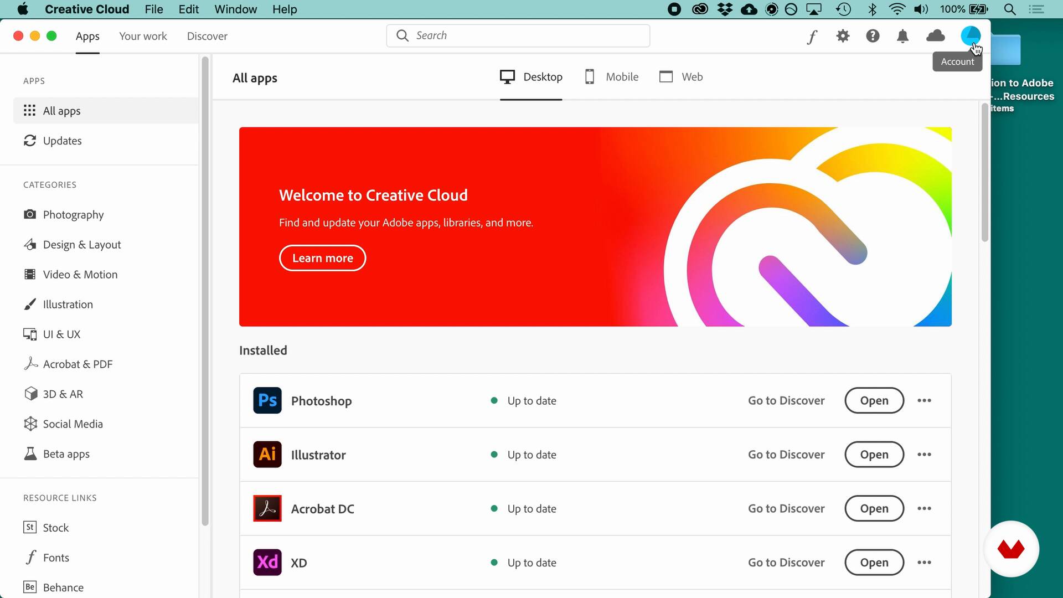Screen dimensions: 1063x598
Task: Open XD with its Open button
Action: 874,563
